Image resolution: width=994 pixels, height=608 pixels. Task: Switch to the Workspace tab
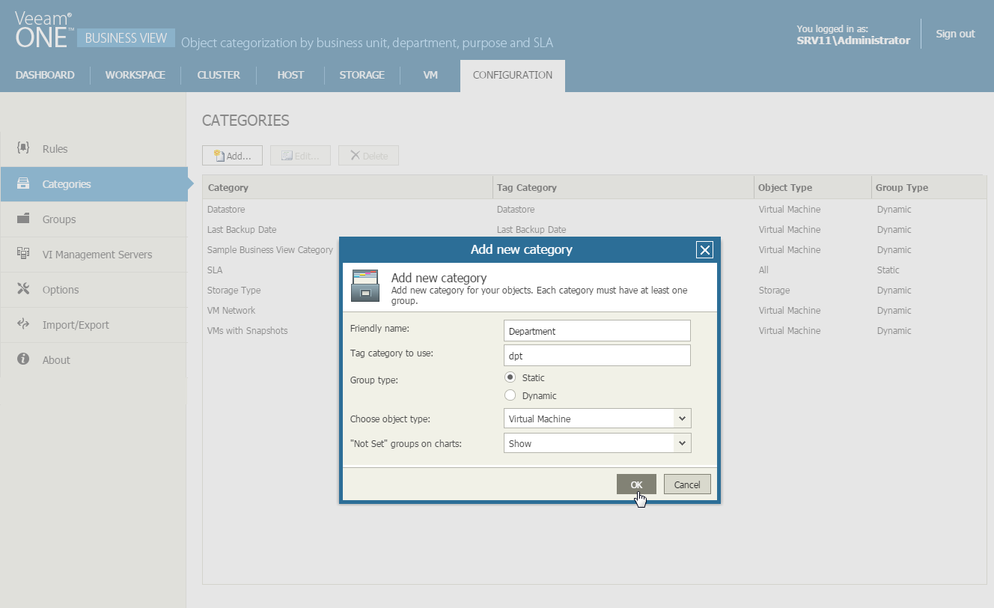coord(135,75)
